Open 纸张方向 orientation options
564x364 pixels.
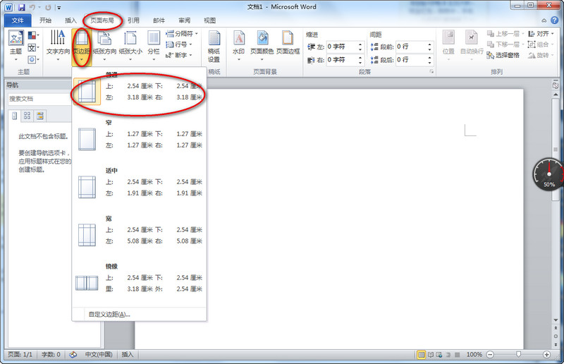tap(104, 46)
